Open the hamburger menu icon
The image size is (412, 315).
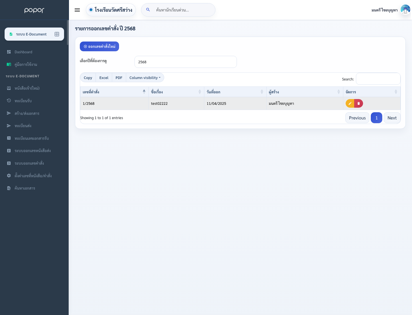click(x=77, y=10)
